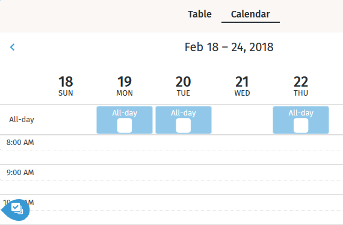Open Thursday 22 all-day event block
This screenshot has height=225, width=343.
point(301,120)
